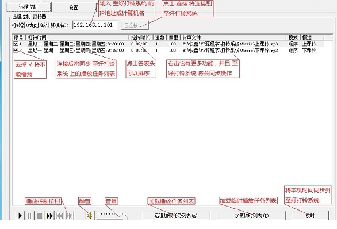Switch to the 远程控制 tab
Image resolution: width=337 pixels, height=229 pixels.
coord(28,7)
